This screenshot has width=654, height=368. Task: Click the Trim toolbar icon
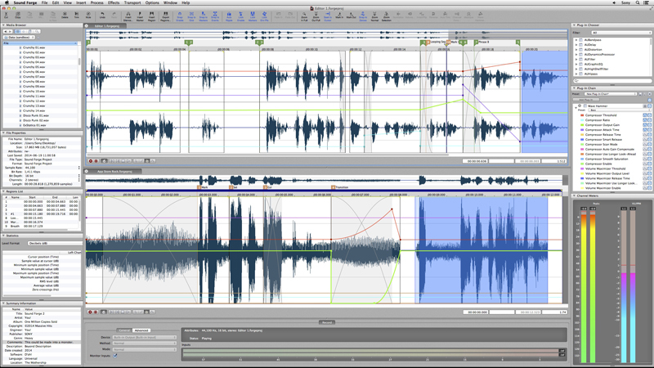click(76, 16)
